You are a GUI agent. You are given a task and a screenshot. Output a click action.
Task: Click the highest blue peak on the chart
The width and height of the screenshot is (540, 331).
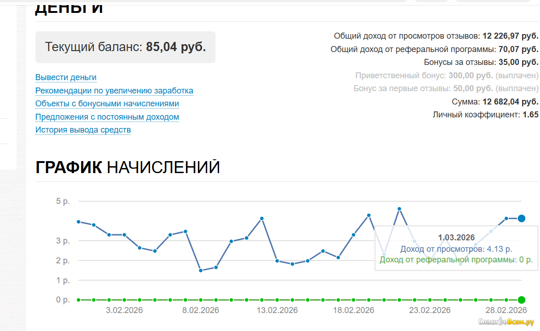click(399, 209)
